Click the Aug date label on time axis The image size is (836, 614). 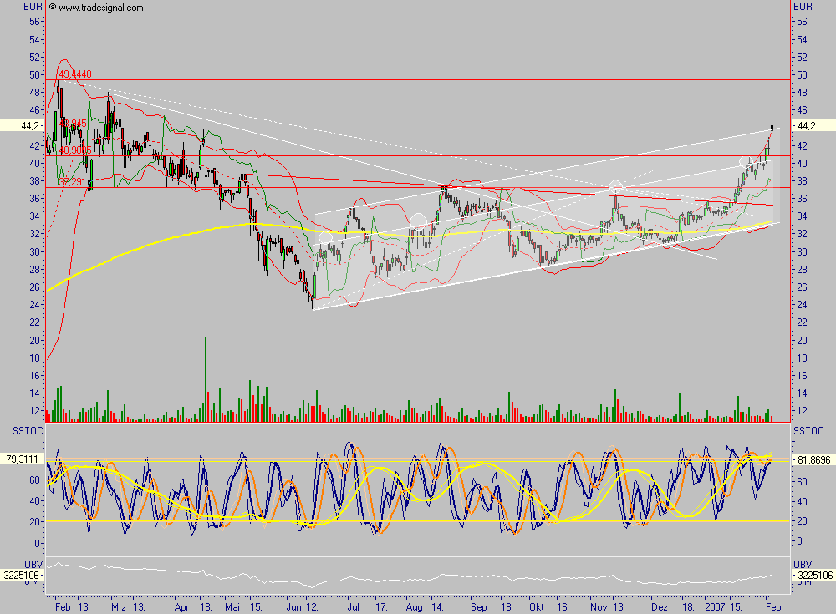[x=415, y=607]
